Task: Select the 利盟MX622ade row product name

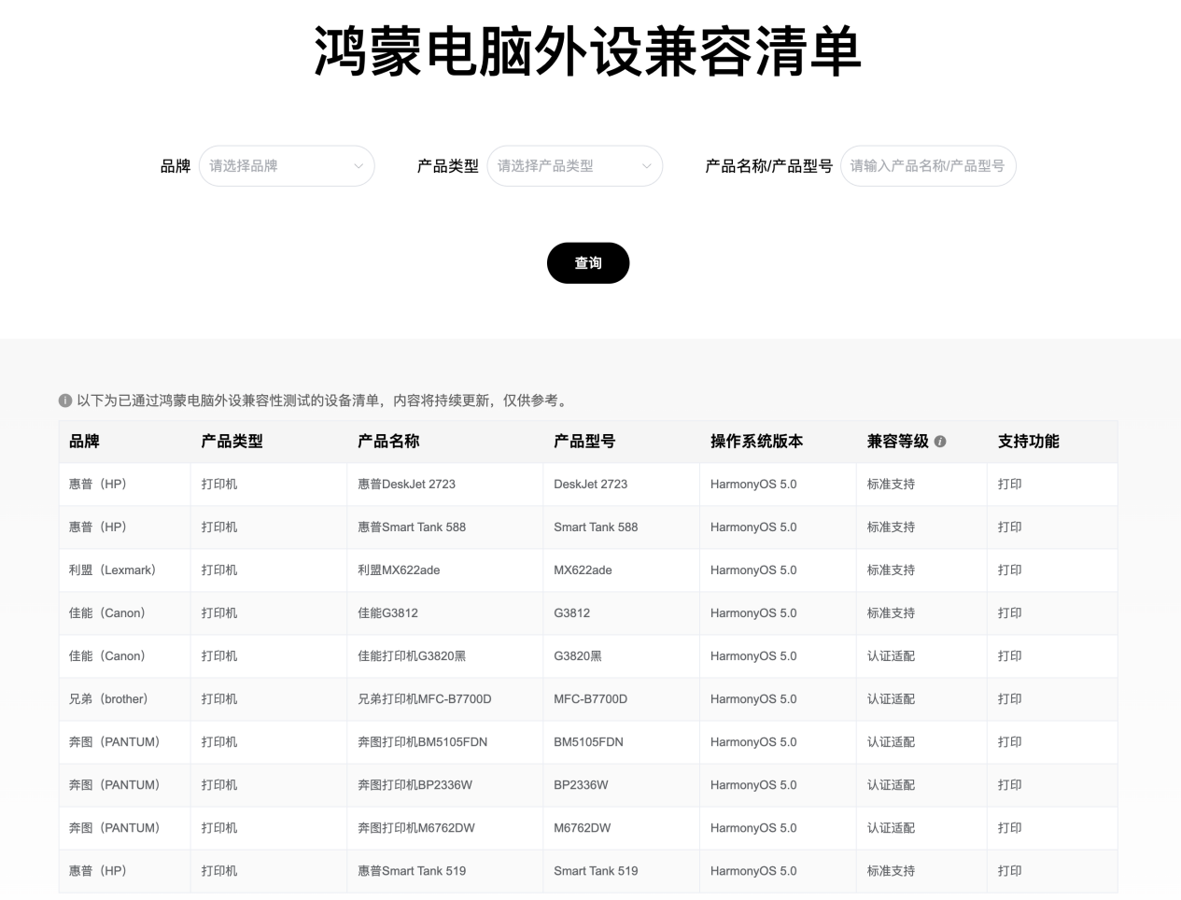Action: [x=399, y=570]
